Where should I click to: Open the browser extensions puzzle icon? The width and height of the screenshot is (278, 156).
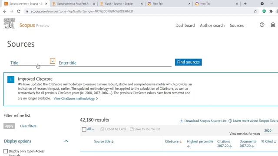(x=271, y=11)
